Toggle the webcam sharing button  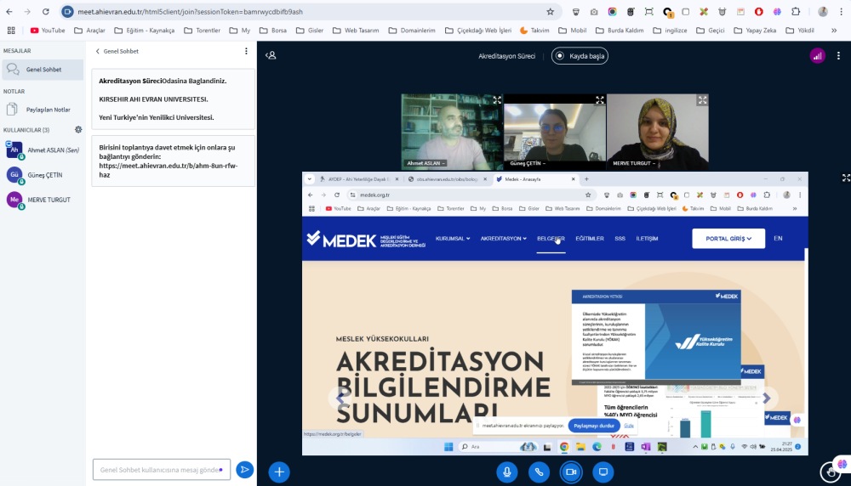(x=571, y=472)
